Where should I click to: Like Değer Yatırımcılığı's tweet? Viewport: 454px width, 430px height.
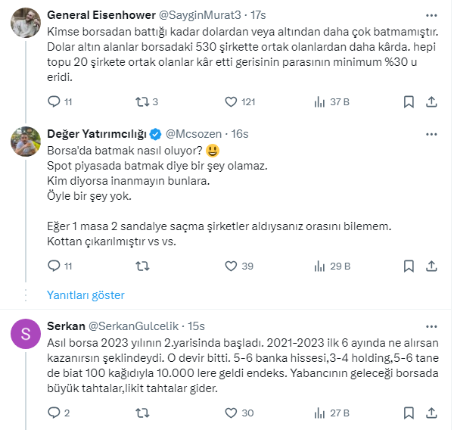point(233,266)
